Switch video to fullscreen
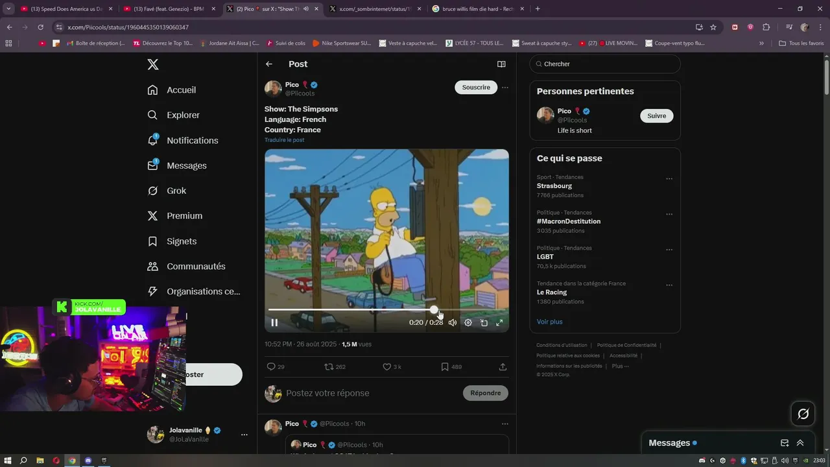 tap(499, 322)
